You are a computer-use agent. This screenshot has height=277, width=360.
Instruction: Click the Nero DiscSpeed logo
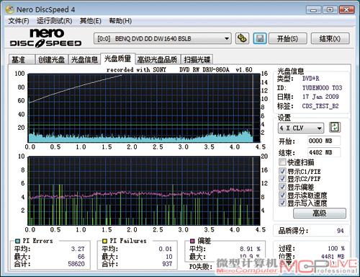(45, 38)
